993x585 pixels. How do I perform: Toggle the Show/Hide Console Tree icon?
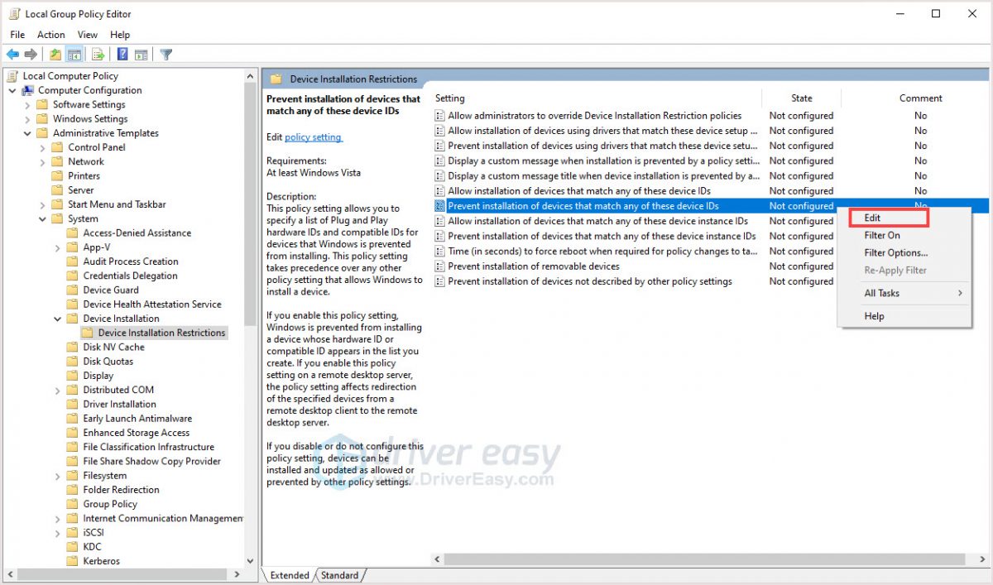(74, 54)
